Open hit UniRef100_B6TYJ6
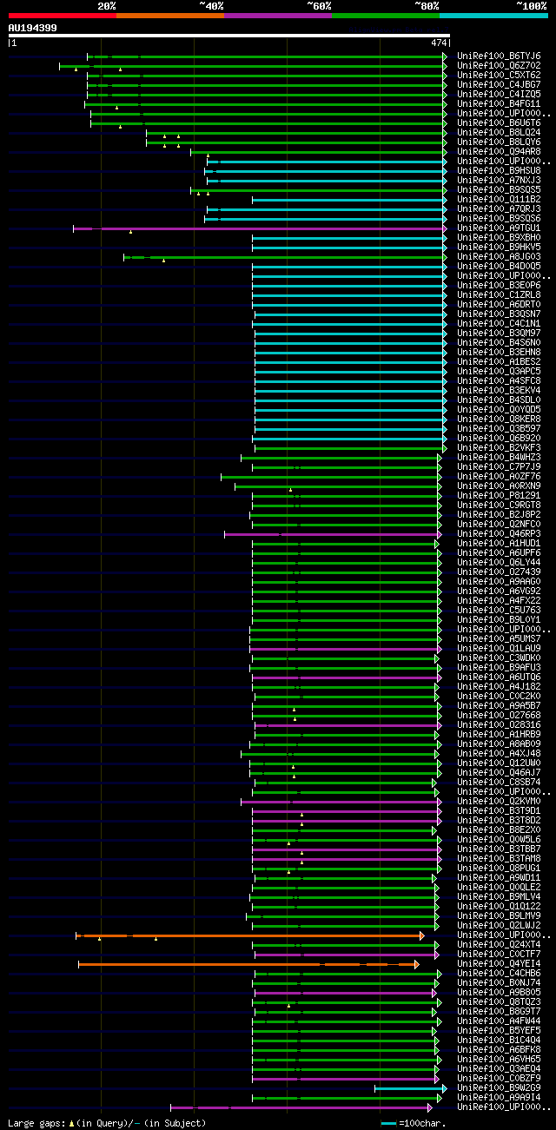This screenshot has height=1130, width=556. point(499,56)
